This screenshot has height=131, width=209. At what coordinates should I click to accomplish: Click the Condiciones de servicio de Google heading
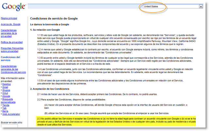point(54,19)
